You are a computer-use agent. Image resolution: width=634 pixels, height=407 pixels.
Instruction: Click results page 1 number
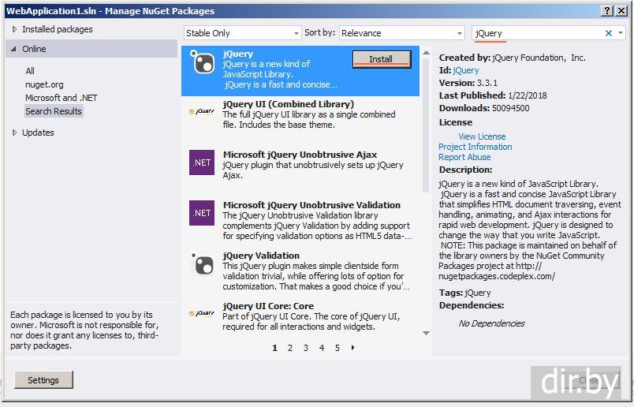(274, 348)
